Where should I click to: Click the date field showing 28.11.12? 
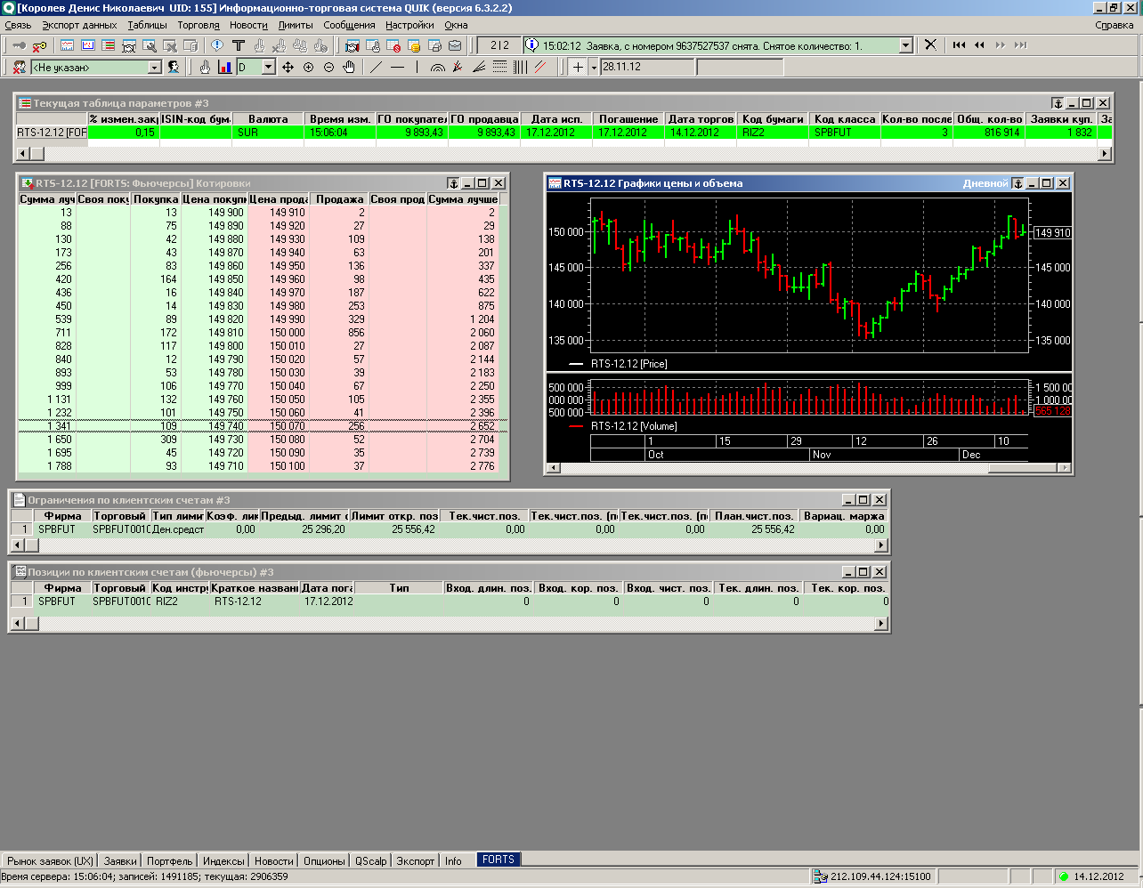pos(647,67)
